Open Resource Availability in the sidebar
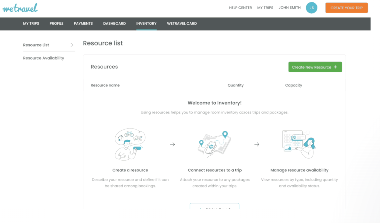 [x=43, y=58]
